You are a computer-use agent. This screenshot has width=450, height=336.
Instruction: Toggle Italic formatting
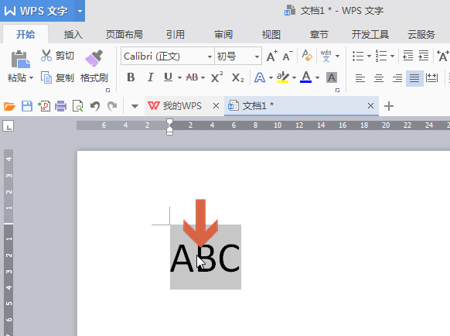pos(150,77)
